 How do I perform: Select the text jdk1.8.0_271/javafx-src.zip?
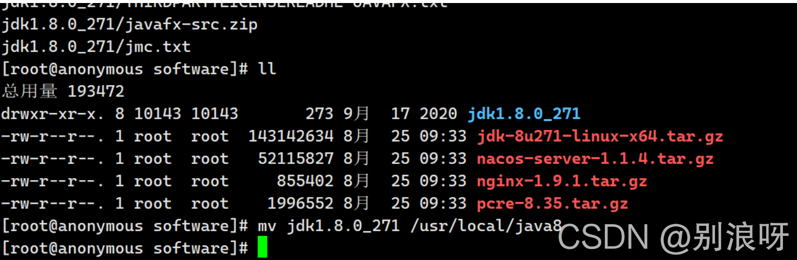point(129,24)
